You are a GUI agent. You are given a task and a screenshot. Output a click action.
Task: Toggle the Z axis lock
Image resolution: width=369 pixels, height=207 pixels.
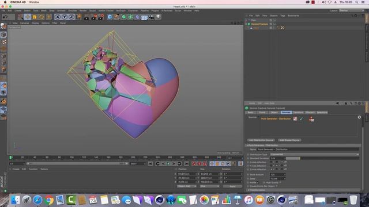pyautogui.click(x=71, y=17)
